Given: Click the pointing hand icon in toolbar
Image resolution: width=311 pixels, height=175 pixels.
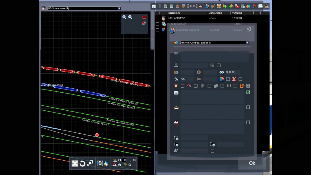Looking at the screenshot, I should (201, 6).
